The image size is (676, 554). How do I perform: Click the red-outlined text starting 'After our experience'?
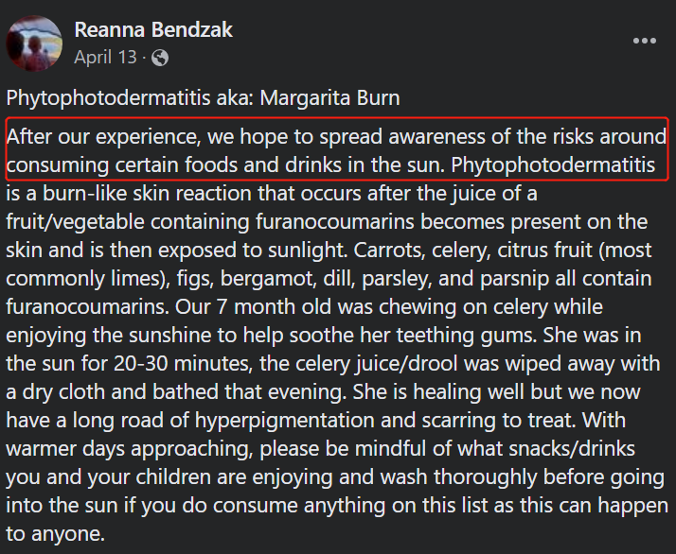pyautogui.click(x=337, y=150)
